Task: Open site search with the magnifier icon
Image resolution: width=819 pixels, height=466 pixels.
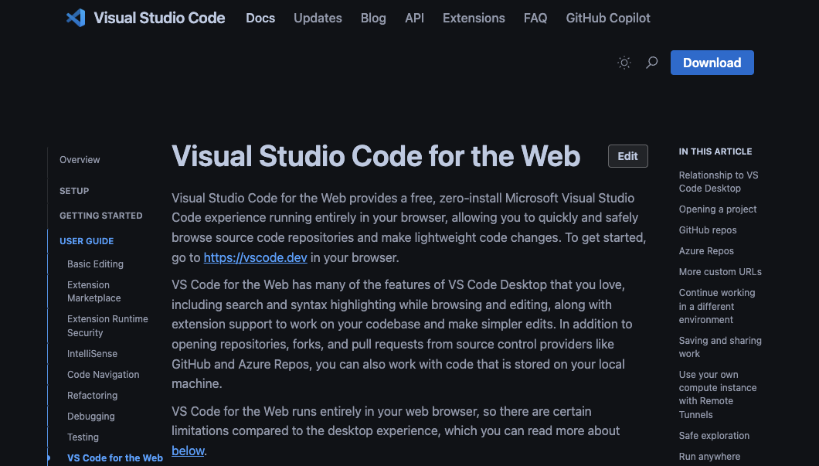Action: tap(651, 63)
